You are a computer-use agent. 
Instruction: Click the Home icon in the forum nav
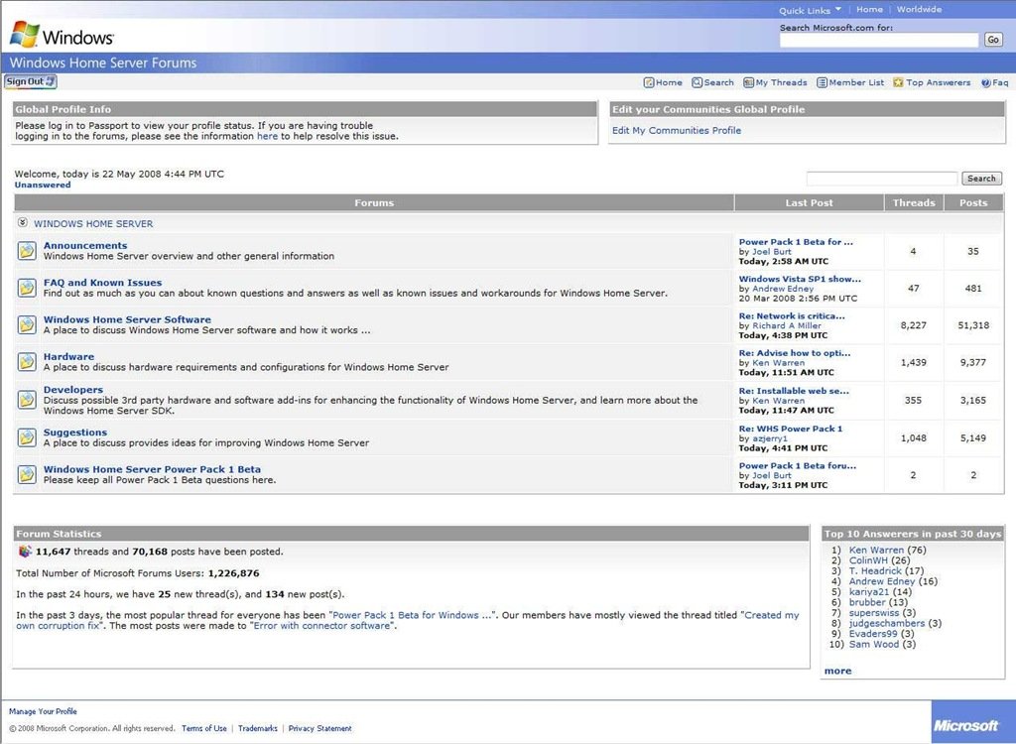pyautogui.click(x=649, y=82)
